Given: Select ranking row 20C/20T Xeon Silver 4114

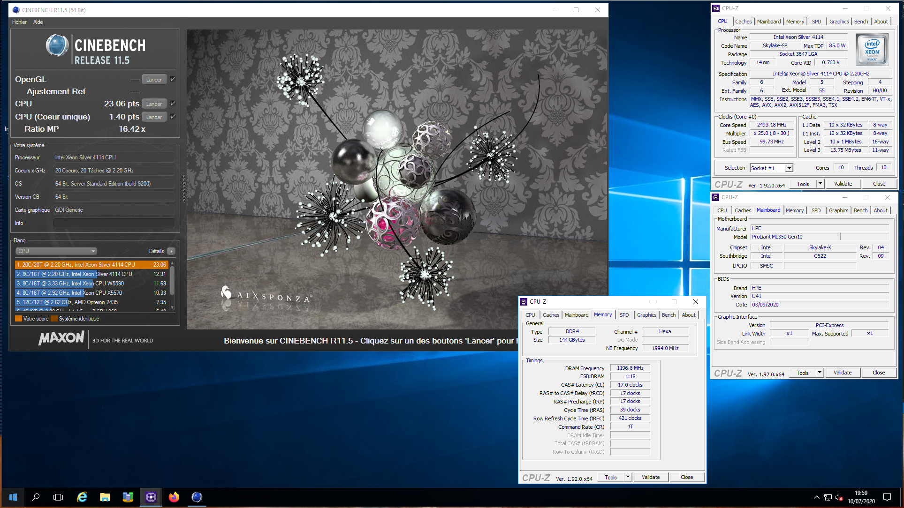Looking at the screenshot, I should 91,265.
